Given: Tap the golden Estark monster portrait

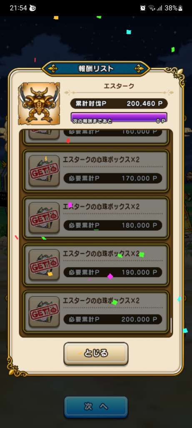Looking at the screenshot, I should point(39,104).
